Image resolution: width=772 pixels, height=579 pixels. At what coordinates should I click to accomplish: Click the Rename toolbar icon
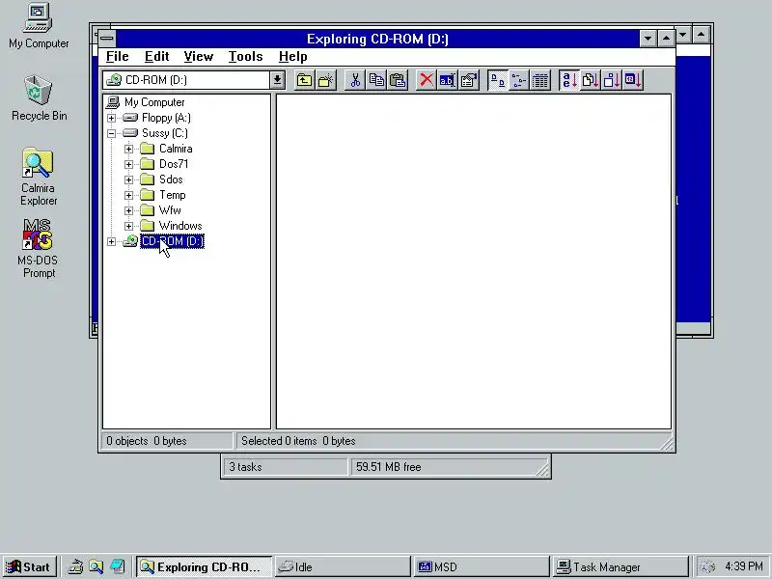448,80
